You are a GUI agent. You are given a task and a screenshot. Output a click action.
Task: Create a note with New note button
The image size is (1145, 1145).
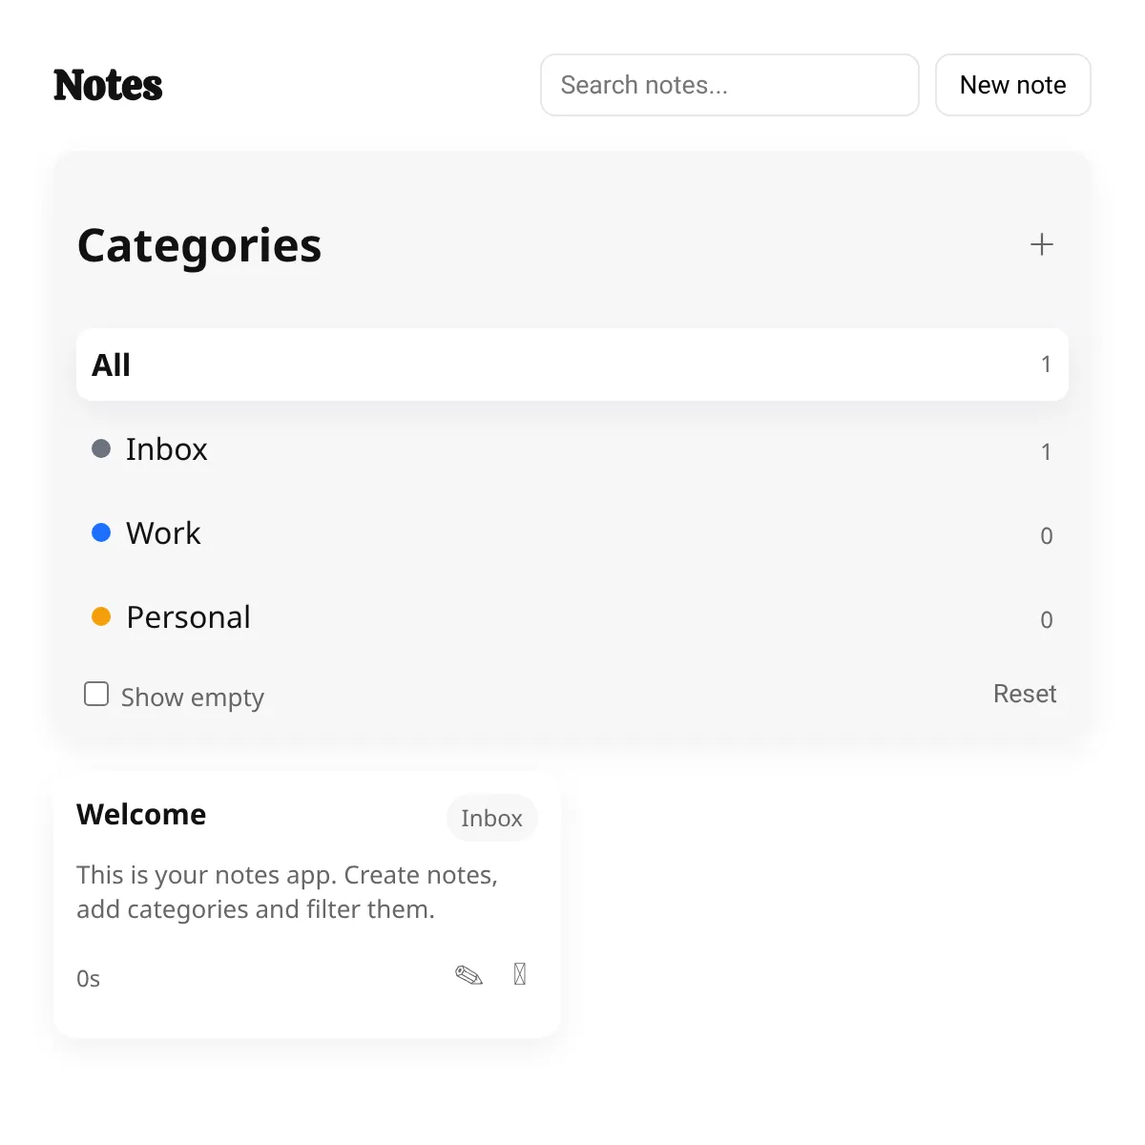click(1013, 85)
